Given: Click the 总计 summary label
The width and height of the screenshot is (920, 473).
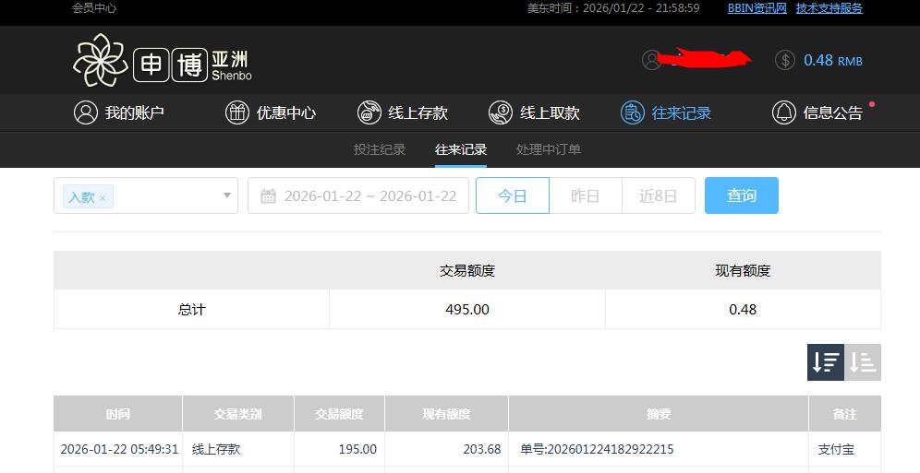Looking at the screenshot, I should tap(192, 309).
